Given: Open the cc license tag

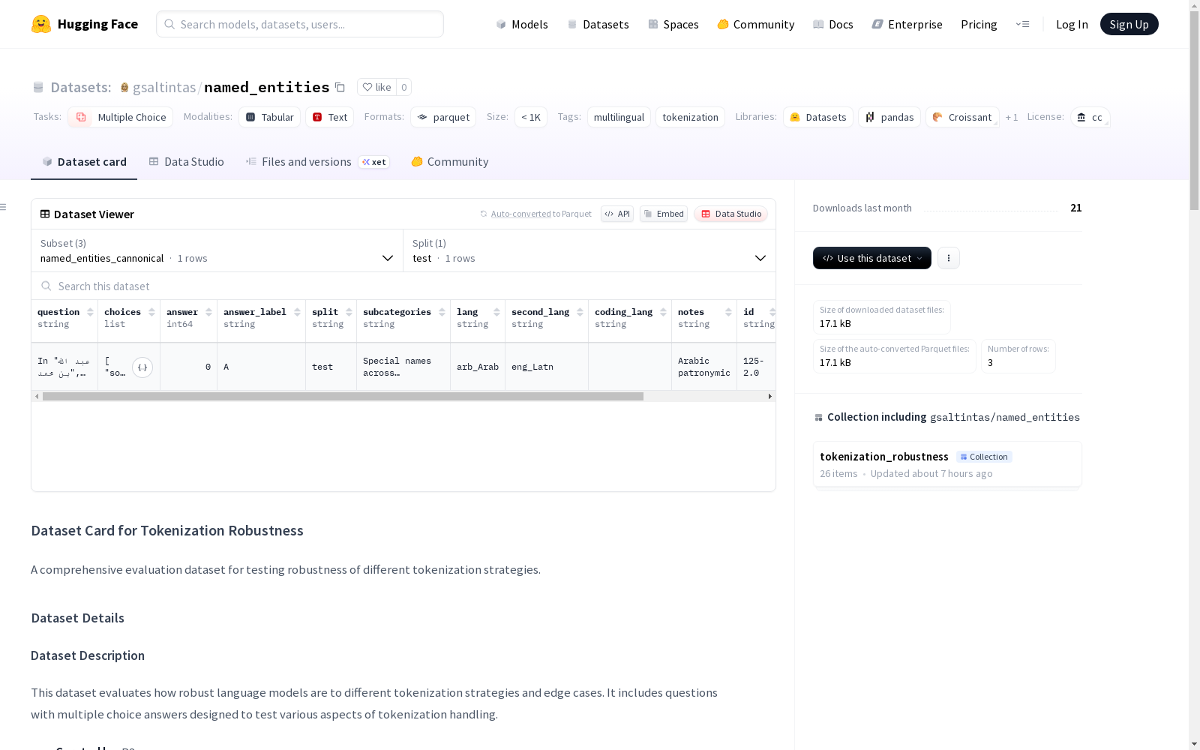Looking at the screenshot, I should pyautogui.click(x=1090, y=117).
